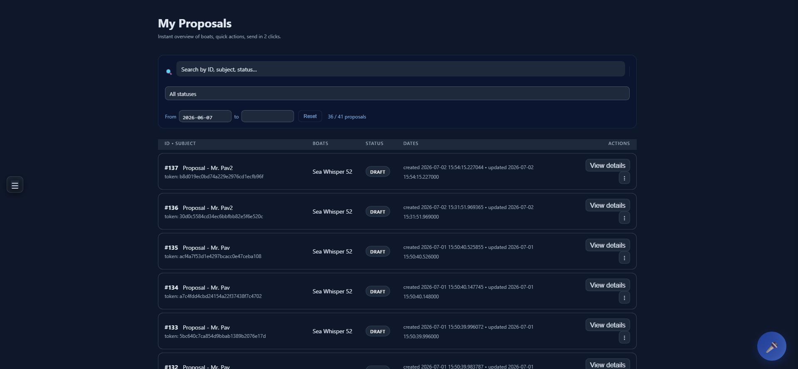The width and height of the screenshot is (798, 369).
Task: Click proposal ID #136
Action: 171,208
